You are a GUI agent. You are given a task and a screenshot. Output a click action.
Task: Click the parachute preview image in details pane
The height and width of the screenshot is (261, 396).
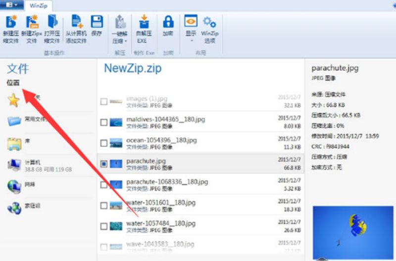353,232
